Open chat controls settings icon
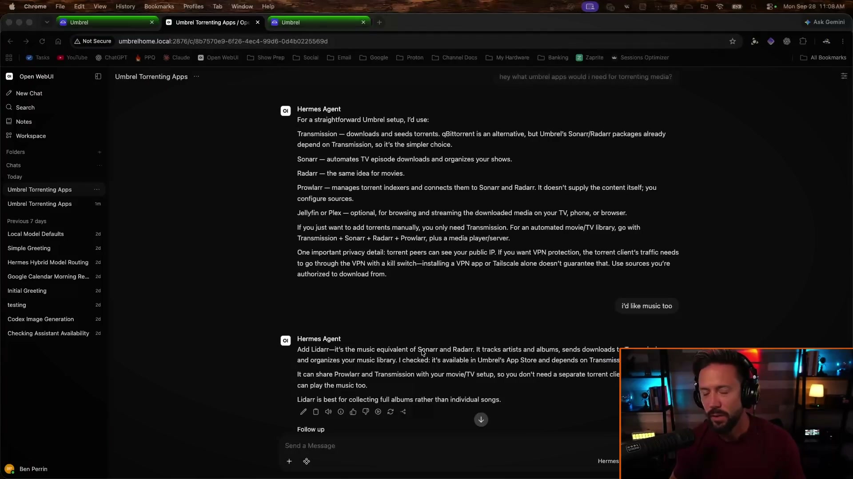 point(844,76)
